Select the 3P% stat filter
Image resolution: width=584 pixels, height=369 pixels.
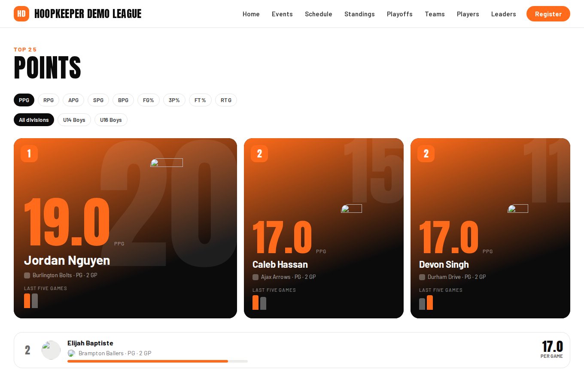pyautogui.click(x=174, y=100)
